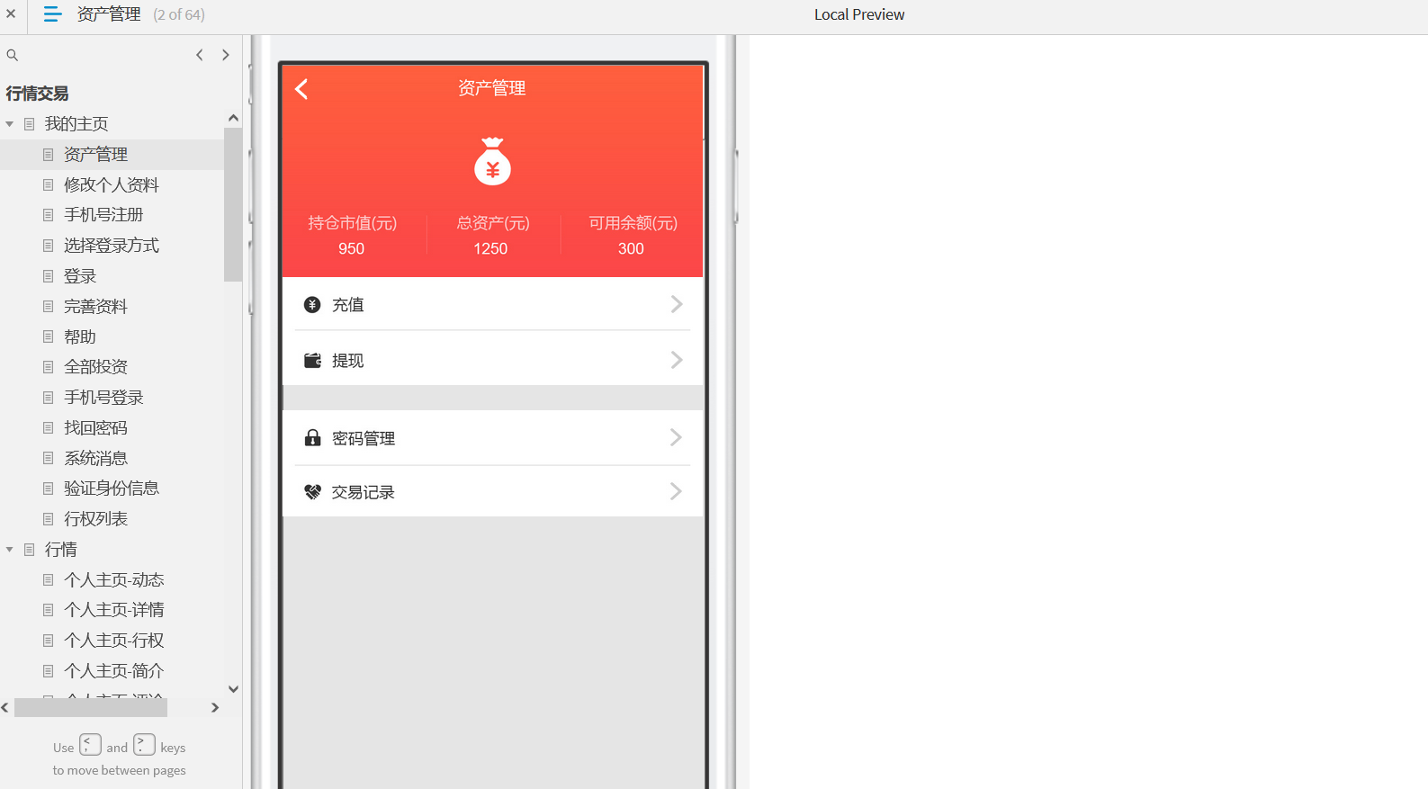Tap the 交易记录 handshake icon
The image size is (1428, 789).
[x=312, y=492]
